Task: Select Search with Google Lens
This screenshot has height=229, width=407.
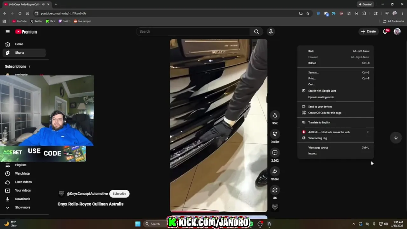Action: tap(335, 91)
